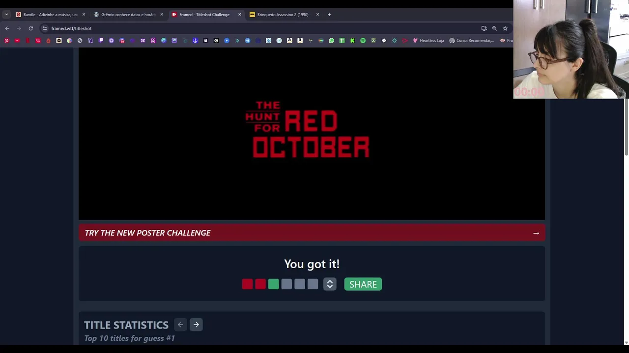Click 'Top 10 titles for guess #1' text

pos(129,338)
